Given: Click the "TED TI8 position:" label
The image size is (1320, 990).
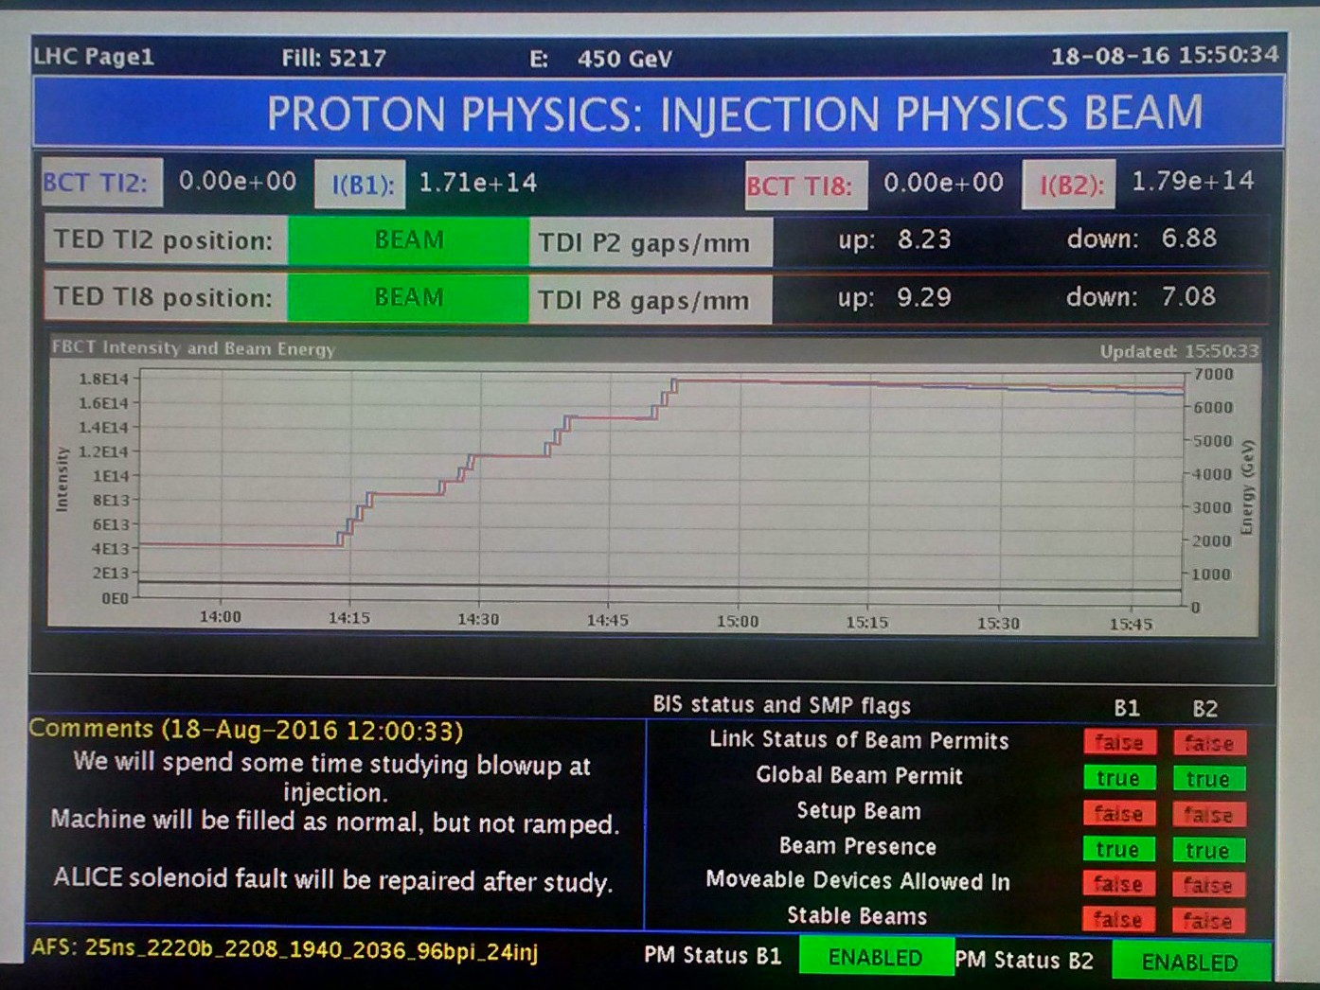Looking at the screenshot, I should coord(166,298).
